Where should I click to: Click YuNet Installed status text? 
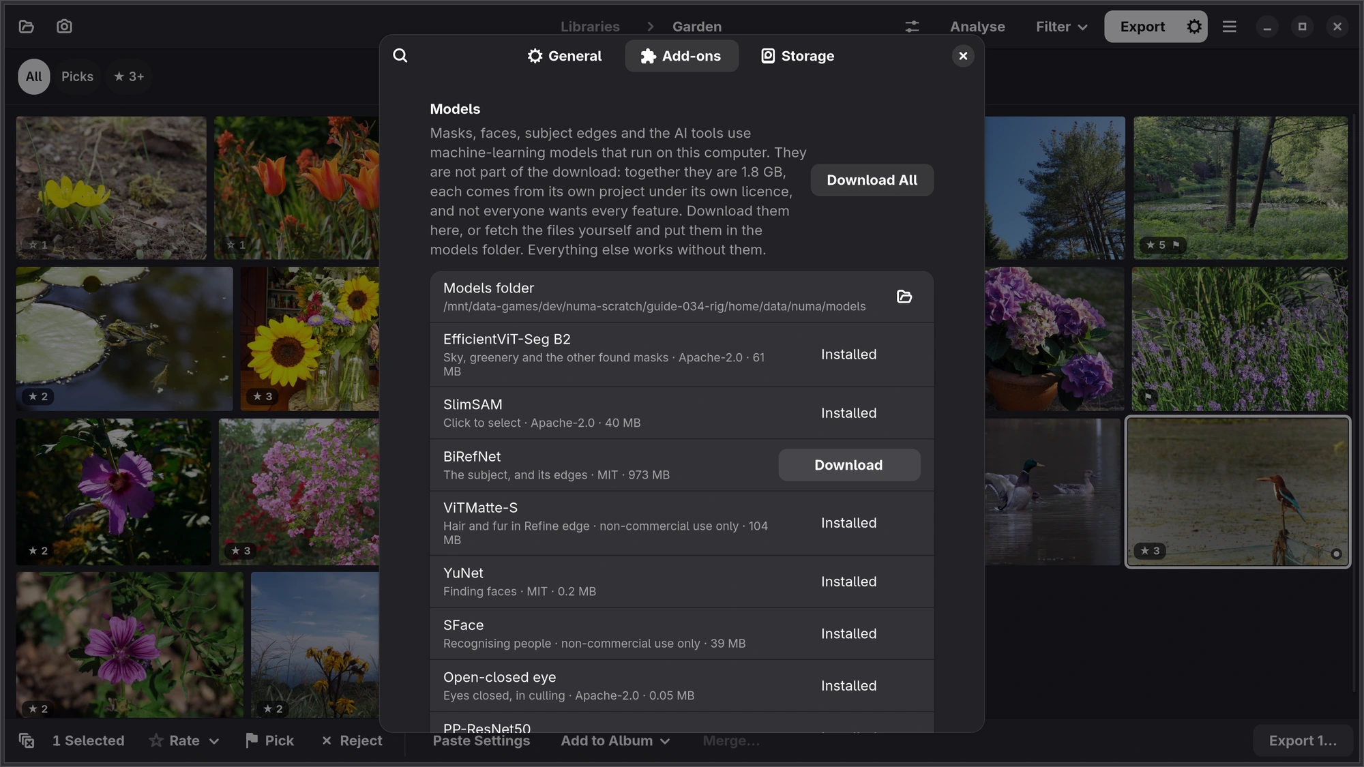point(848,582)
